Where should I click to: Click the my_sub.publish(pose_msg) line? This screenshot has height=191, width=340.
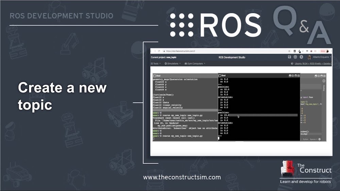pyautogui.click(x=172, y=126)
